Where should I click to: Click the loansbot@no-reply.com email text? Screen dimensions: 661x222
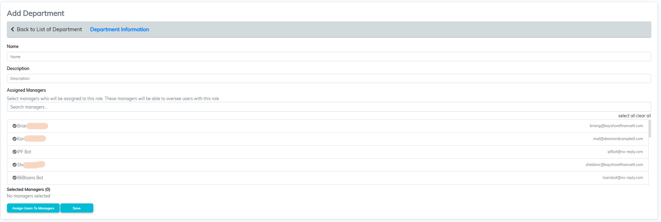pyautogui.click(x=622, y=178)
